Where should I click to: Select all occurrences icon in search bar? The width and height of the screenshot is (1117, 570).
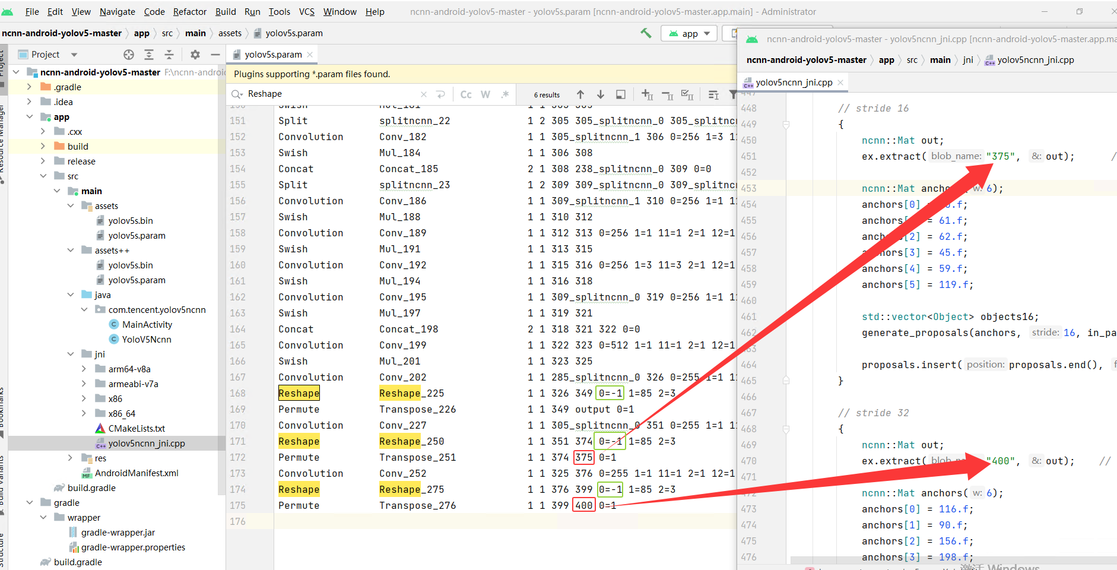[688, 94]
